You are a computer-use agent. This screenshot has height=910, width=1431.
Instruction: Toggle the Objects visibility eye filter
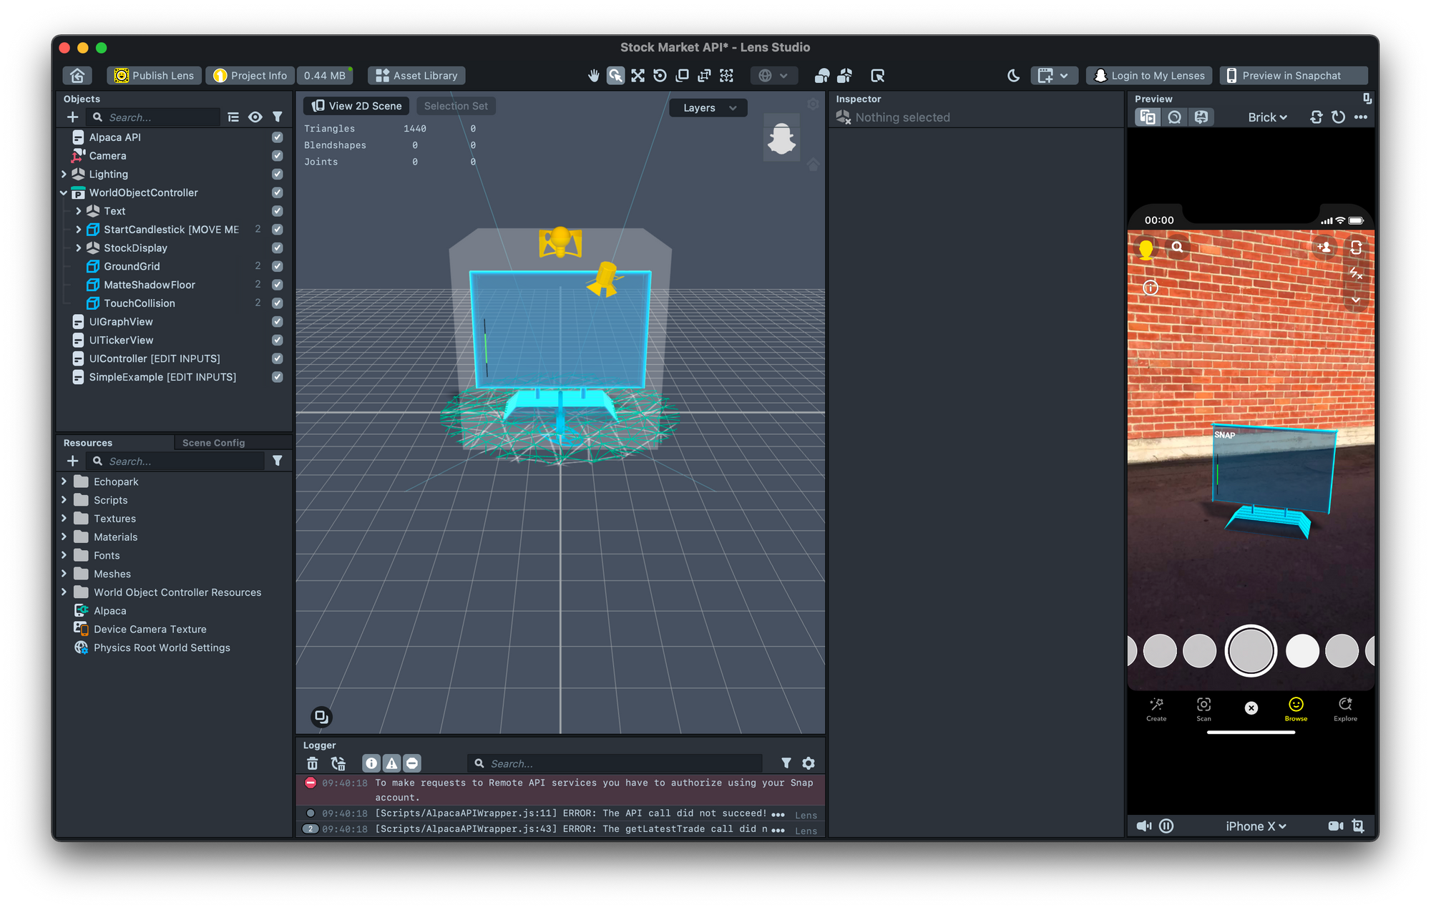[255, 117]
